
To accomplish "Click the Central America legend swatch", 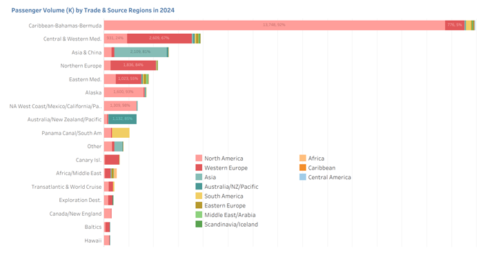I will pyautogui.click(x=302, y=177).
